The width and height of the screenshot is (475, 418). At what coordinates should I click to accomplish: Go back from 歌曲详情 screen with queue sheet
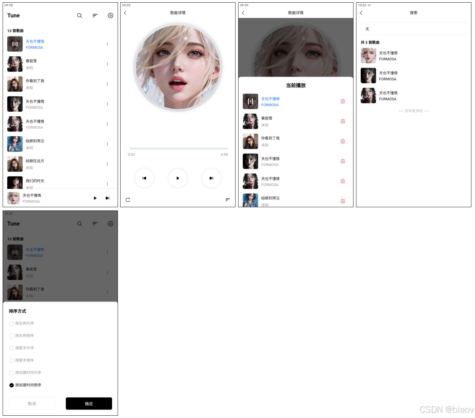coord(243,13)
